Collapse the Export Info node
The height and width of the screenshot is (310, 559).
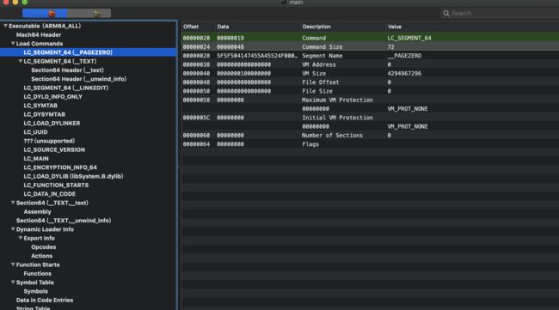21,238
